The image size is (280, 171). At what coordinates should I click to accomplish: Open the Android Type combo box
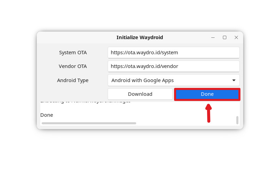click(173, 80)
